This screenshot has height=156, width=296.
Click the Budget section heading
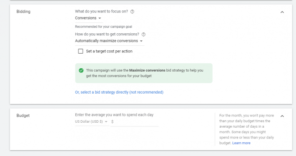click(23, 116)
